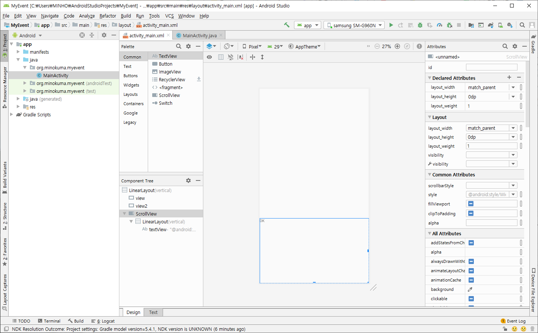This screenshot has width=538, height=333.
Task: Open orientation for preview dropdown
Action: (x=228, y=46)
